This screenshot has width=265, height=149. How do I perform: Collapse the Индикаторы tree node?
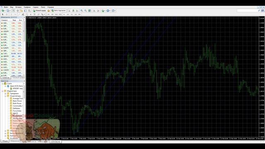2,91
